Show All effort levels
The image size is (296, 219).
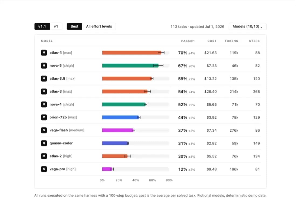[x=99, y=26]
